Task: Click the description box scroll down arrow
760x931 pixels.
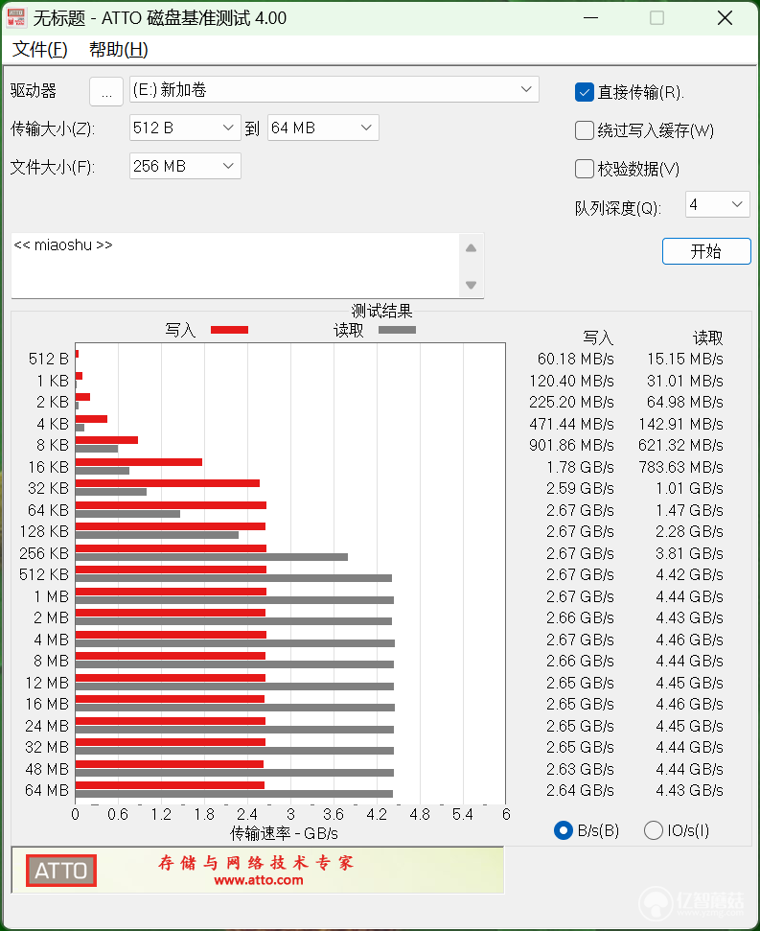Action: (x=472, y=285)
